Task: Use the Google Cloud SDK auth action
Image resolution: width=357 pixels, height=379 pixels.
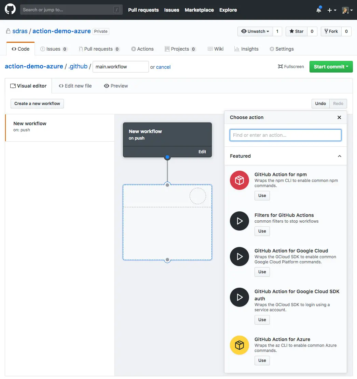Action: coord(262,319)
